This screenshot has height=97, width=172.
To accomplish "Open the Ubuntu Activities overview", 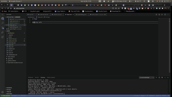I will coord(4,1).
